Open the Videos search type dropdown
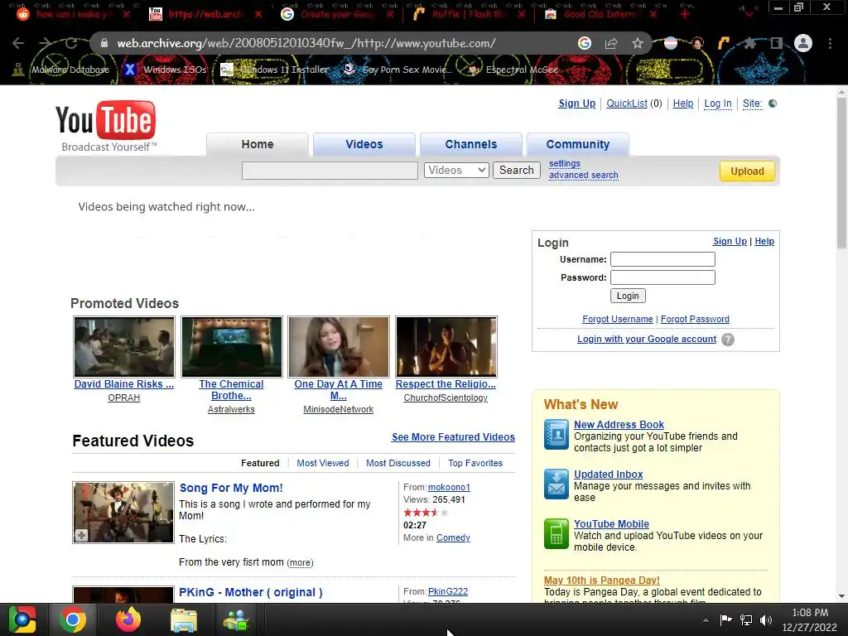 tap(456, 171)
